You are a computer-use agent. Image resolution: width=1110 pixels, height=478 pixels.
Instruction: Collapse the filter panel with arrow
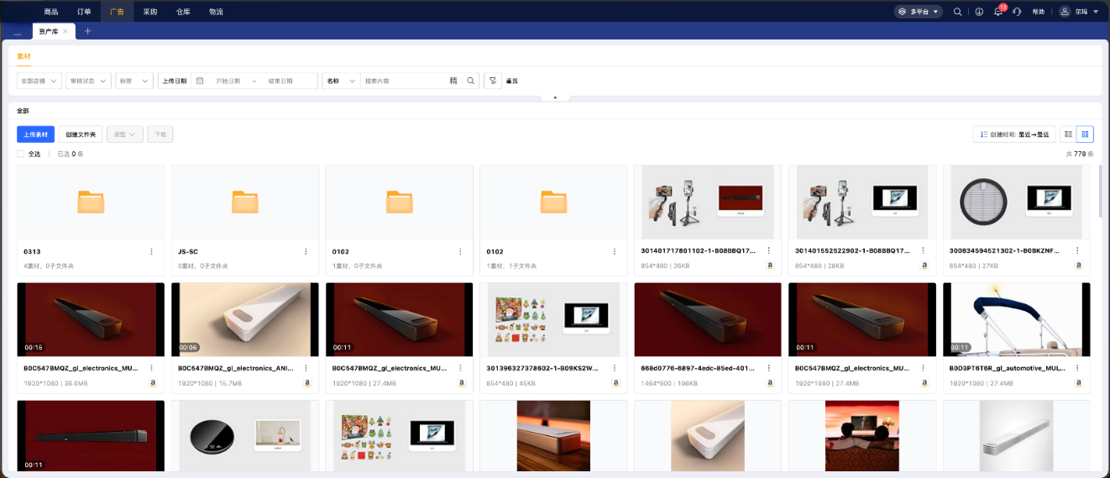555,97
